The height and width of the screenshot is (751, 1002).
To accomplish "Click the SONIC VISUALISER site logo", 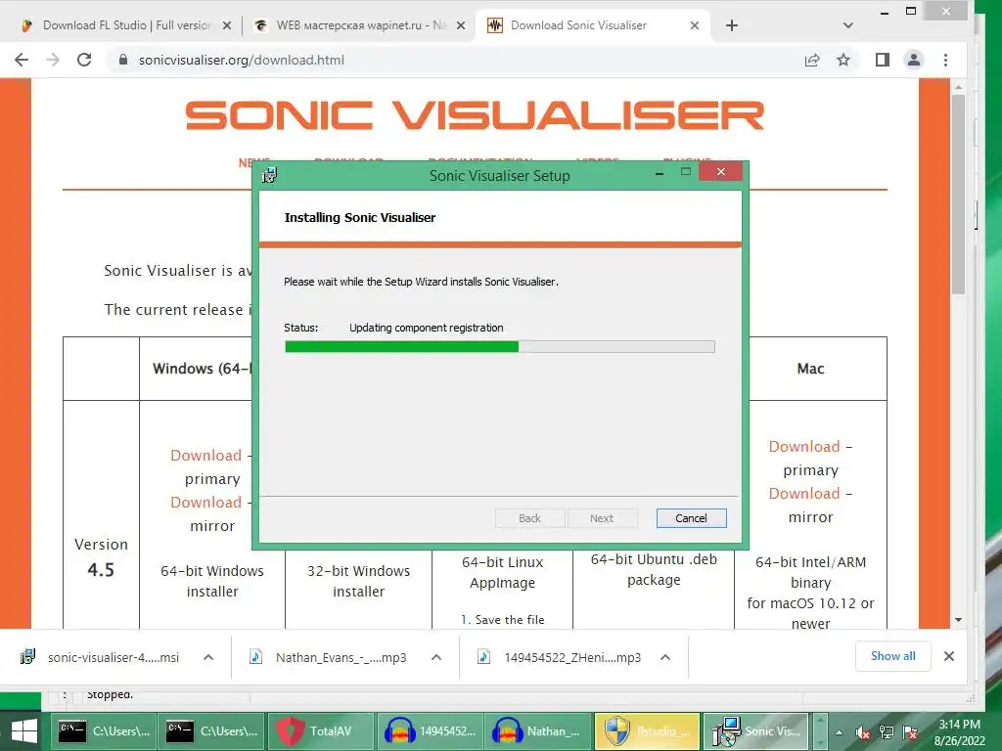I will 475,115.
